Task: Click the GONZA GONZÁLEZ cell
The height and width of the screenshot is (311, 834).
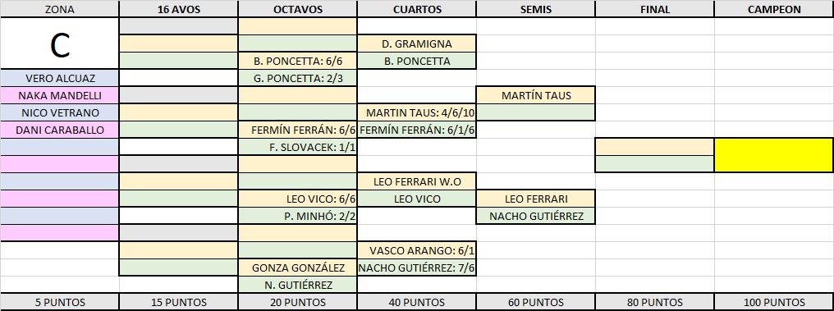Action: (298, 268)
